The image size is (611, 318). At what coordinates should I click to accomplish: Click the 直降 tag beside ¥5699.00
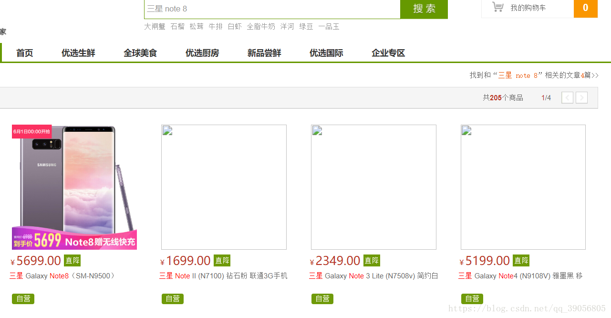(72, 260)
